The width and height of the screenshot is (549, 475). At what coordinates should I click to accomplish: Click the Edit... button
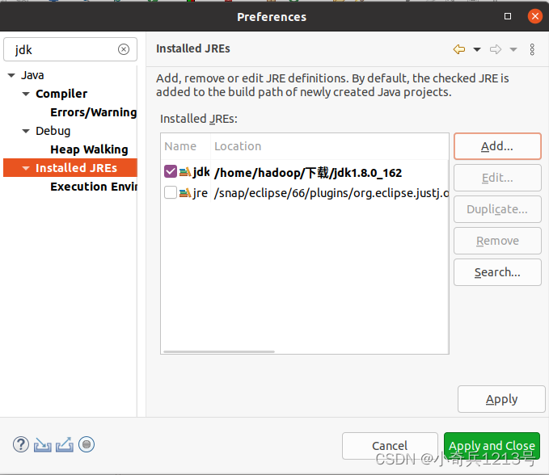[497, 178]
